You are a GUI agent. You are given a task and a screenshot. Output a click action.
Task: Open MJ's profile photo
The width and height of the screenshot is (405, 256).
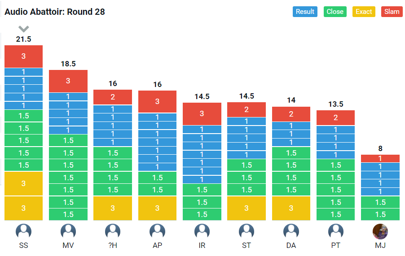pos(380,231)
